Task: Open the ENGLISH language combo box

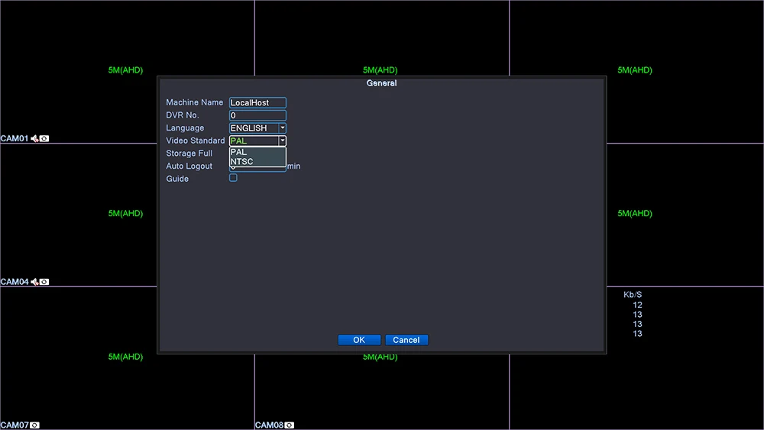Action: [x=257, y=128]
